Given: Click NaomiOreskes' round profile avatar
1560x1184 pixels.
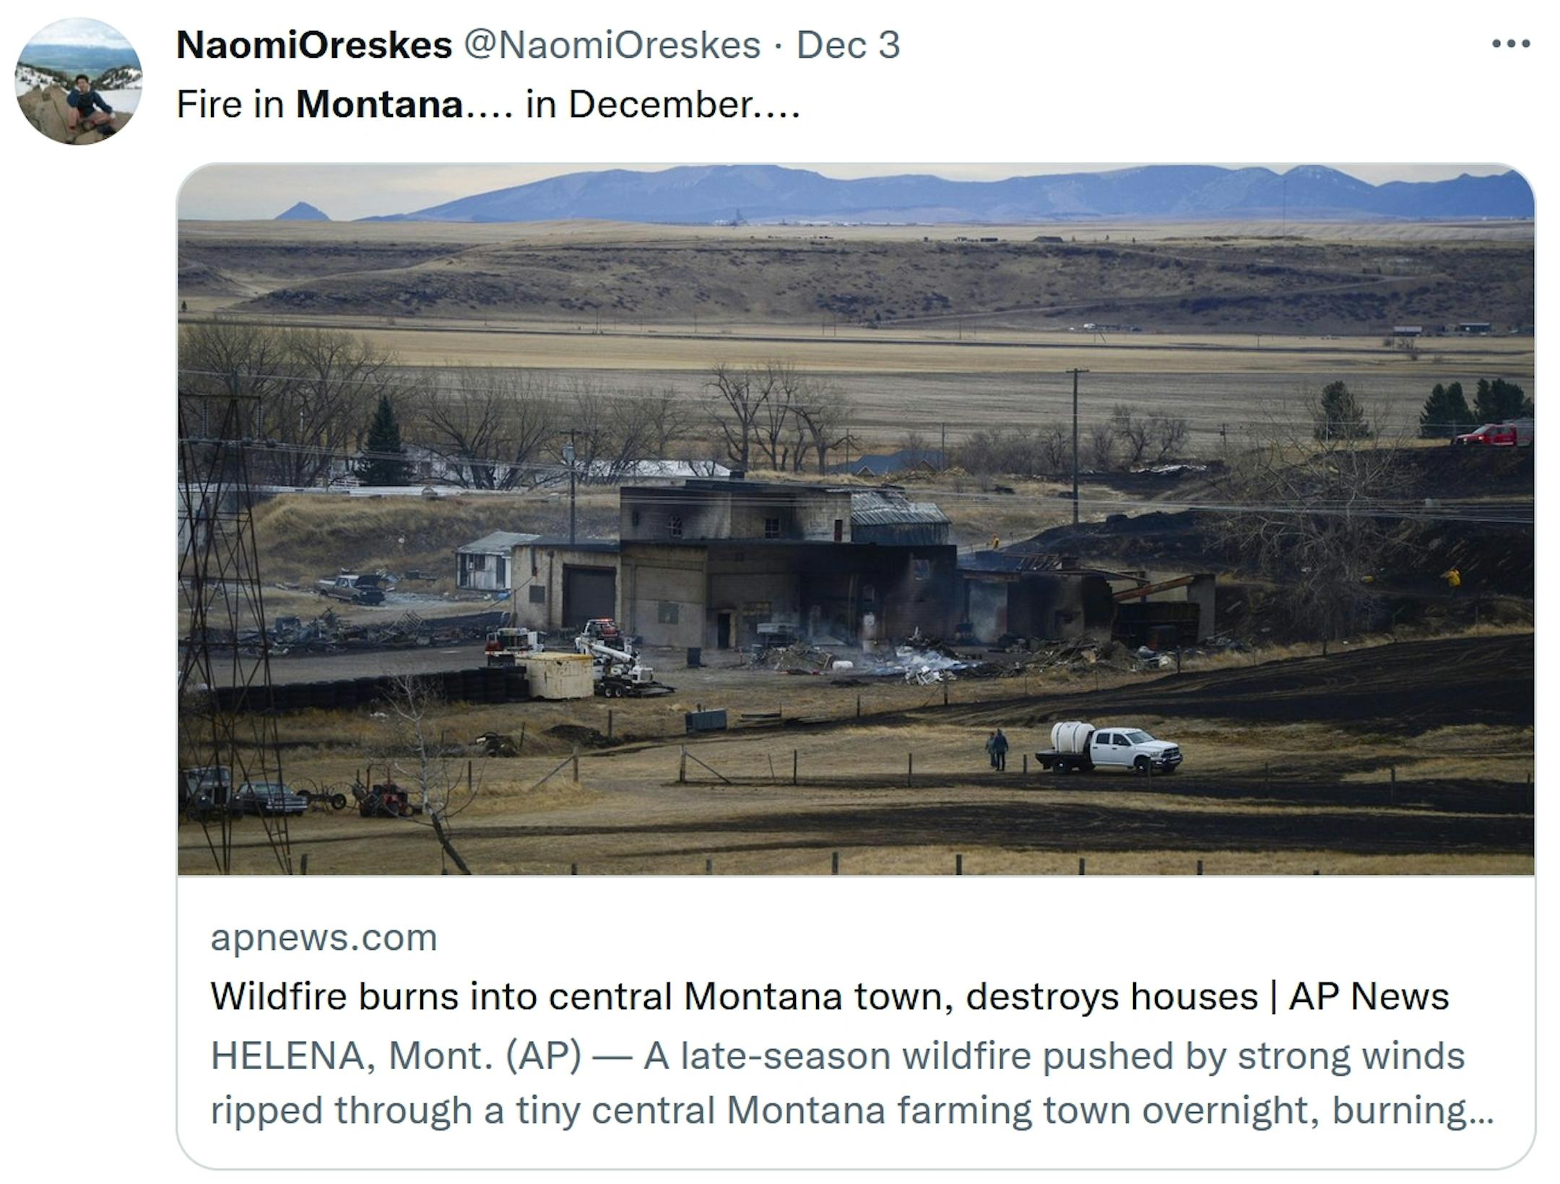Looking at the screenshot, I should pyautogui.click(x=79, y=82).
